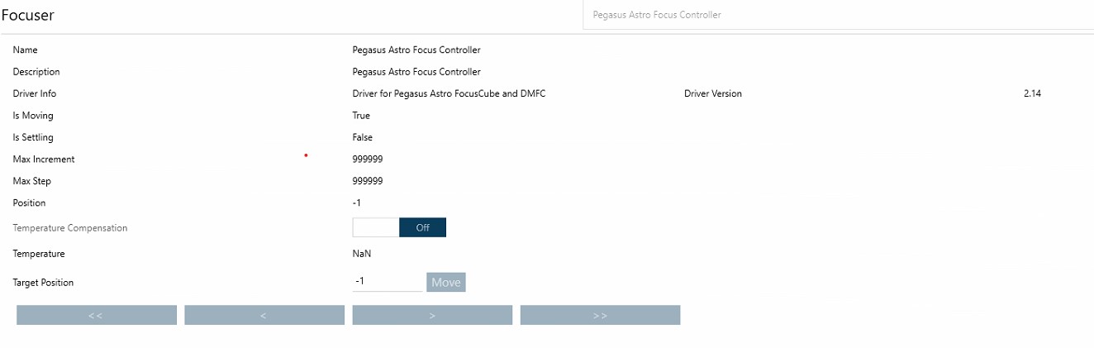Click the Move button
The height and width of the screenshot is (348, 1094).
446,283
